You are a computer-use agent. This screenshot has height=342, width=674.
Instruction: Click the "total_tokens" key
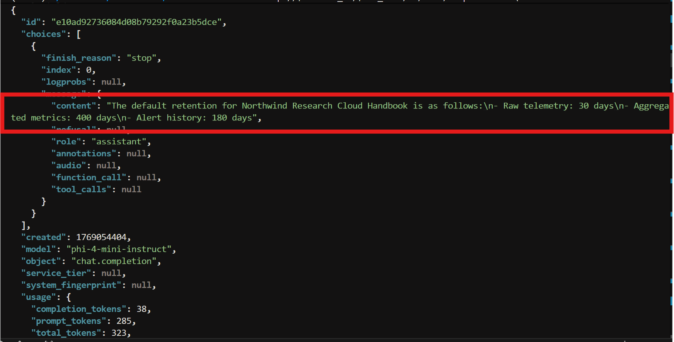(66, 333)
